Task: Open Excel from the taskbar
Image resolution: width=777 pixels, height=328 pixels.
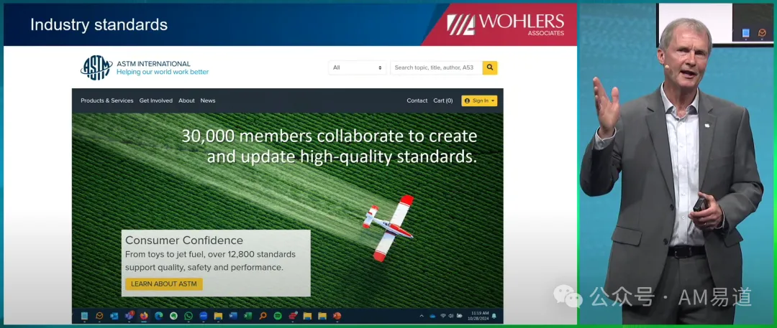Action: [x=247, y=316]
